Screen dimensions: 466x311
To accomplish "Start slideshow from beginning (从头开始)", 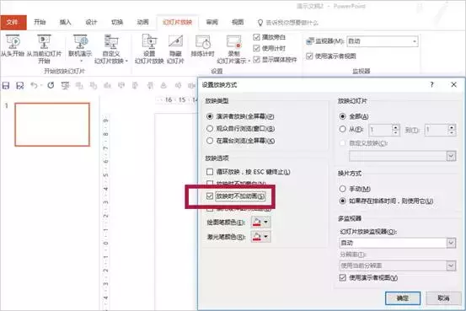I will click(x=13, y=46).
